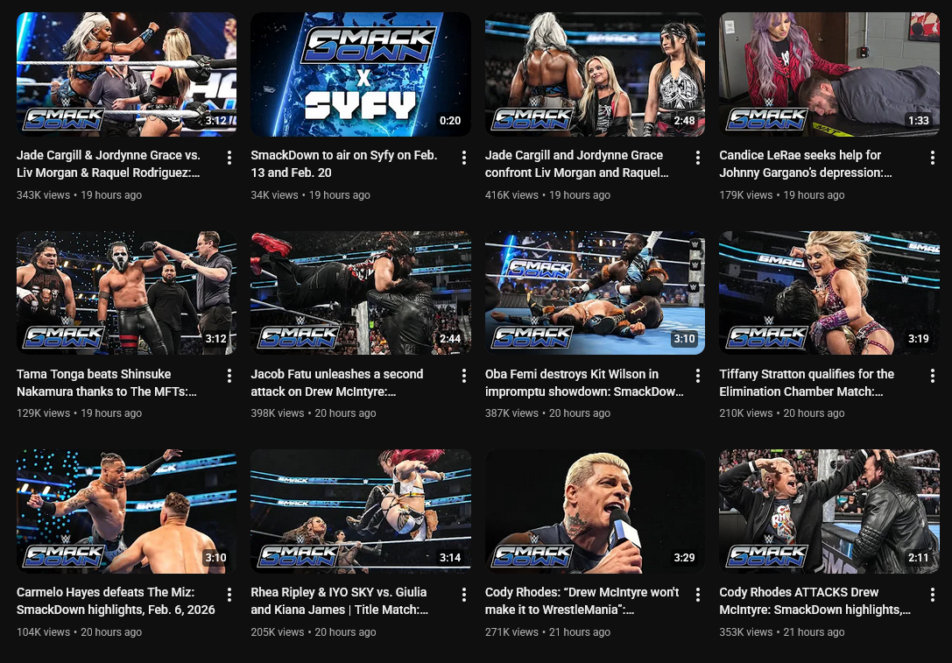Open 'Tama Tonga beats Shinsuke Nakamura' title link
The image size is (952, 663).
[x=107, y=383]
